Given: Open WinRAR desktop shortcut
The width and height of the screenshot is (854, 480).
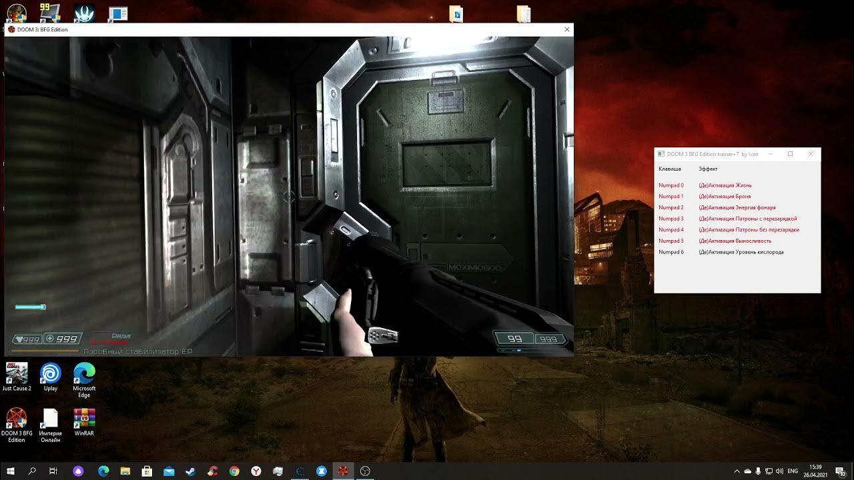Looking at the screenshot, I should 84,423.
